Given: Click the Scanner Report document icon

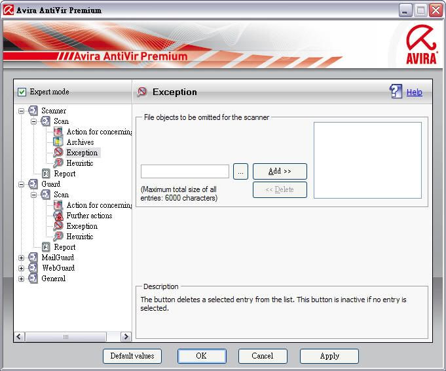Looking at the screenshot, I should (x=46, y=174).
